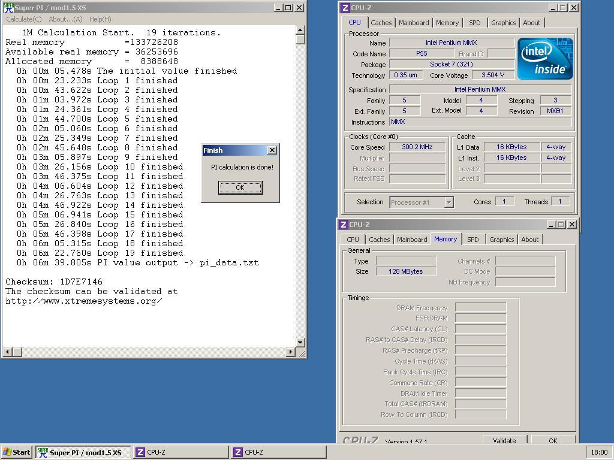This screenshot has width=614, height=460.
Task: Click the Technology value 0.35 um
Action: click(406, 75)
